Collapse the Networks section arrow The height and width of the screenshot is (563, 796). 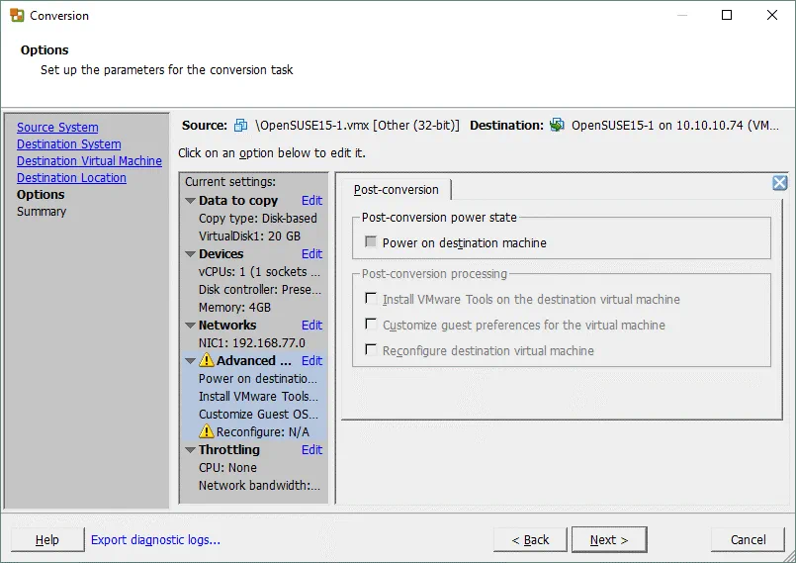pyautogui.click(x=190, y=326)
